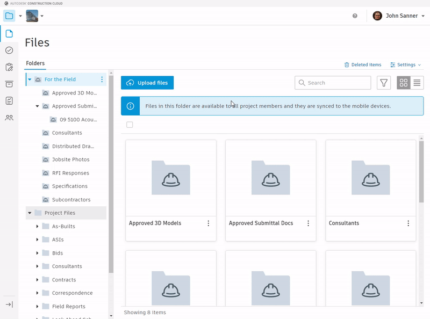Switch to list view
The image size is (430, 319).
pyautogui.click(x=417, y=83)
